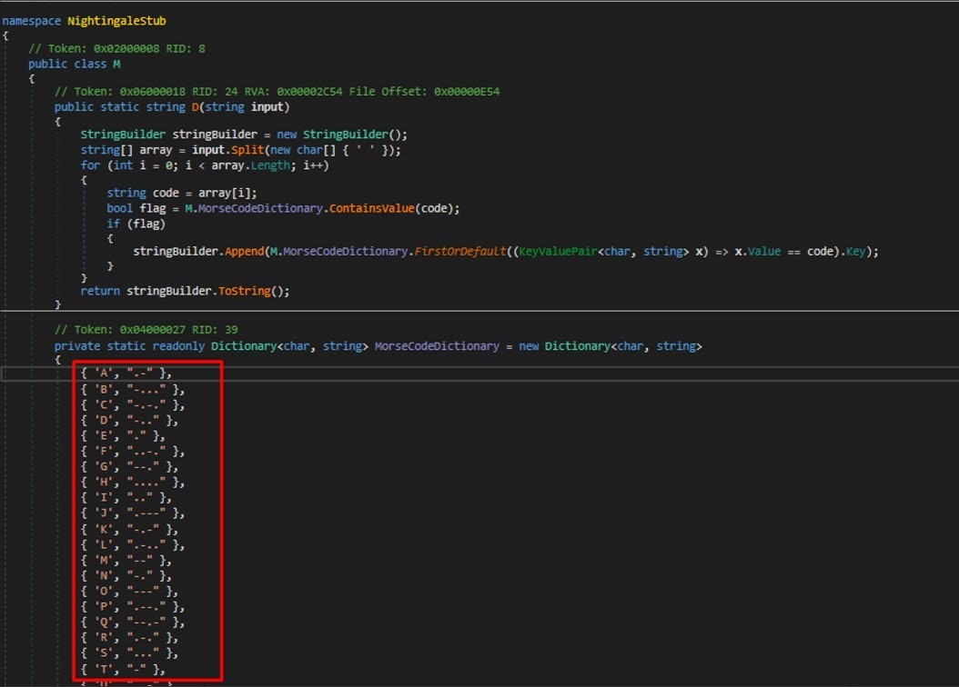This screenshot has height=687, width=959.
Task: Click the 'T' dictionary entry line
Action: coord(122,670)
